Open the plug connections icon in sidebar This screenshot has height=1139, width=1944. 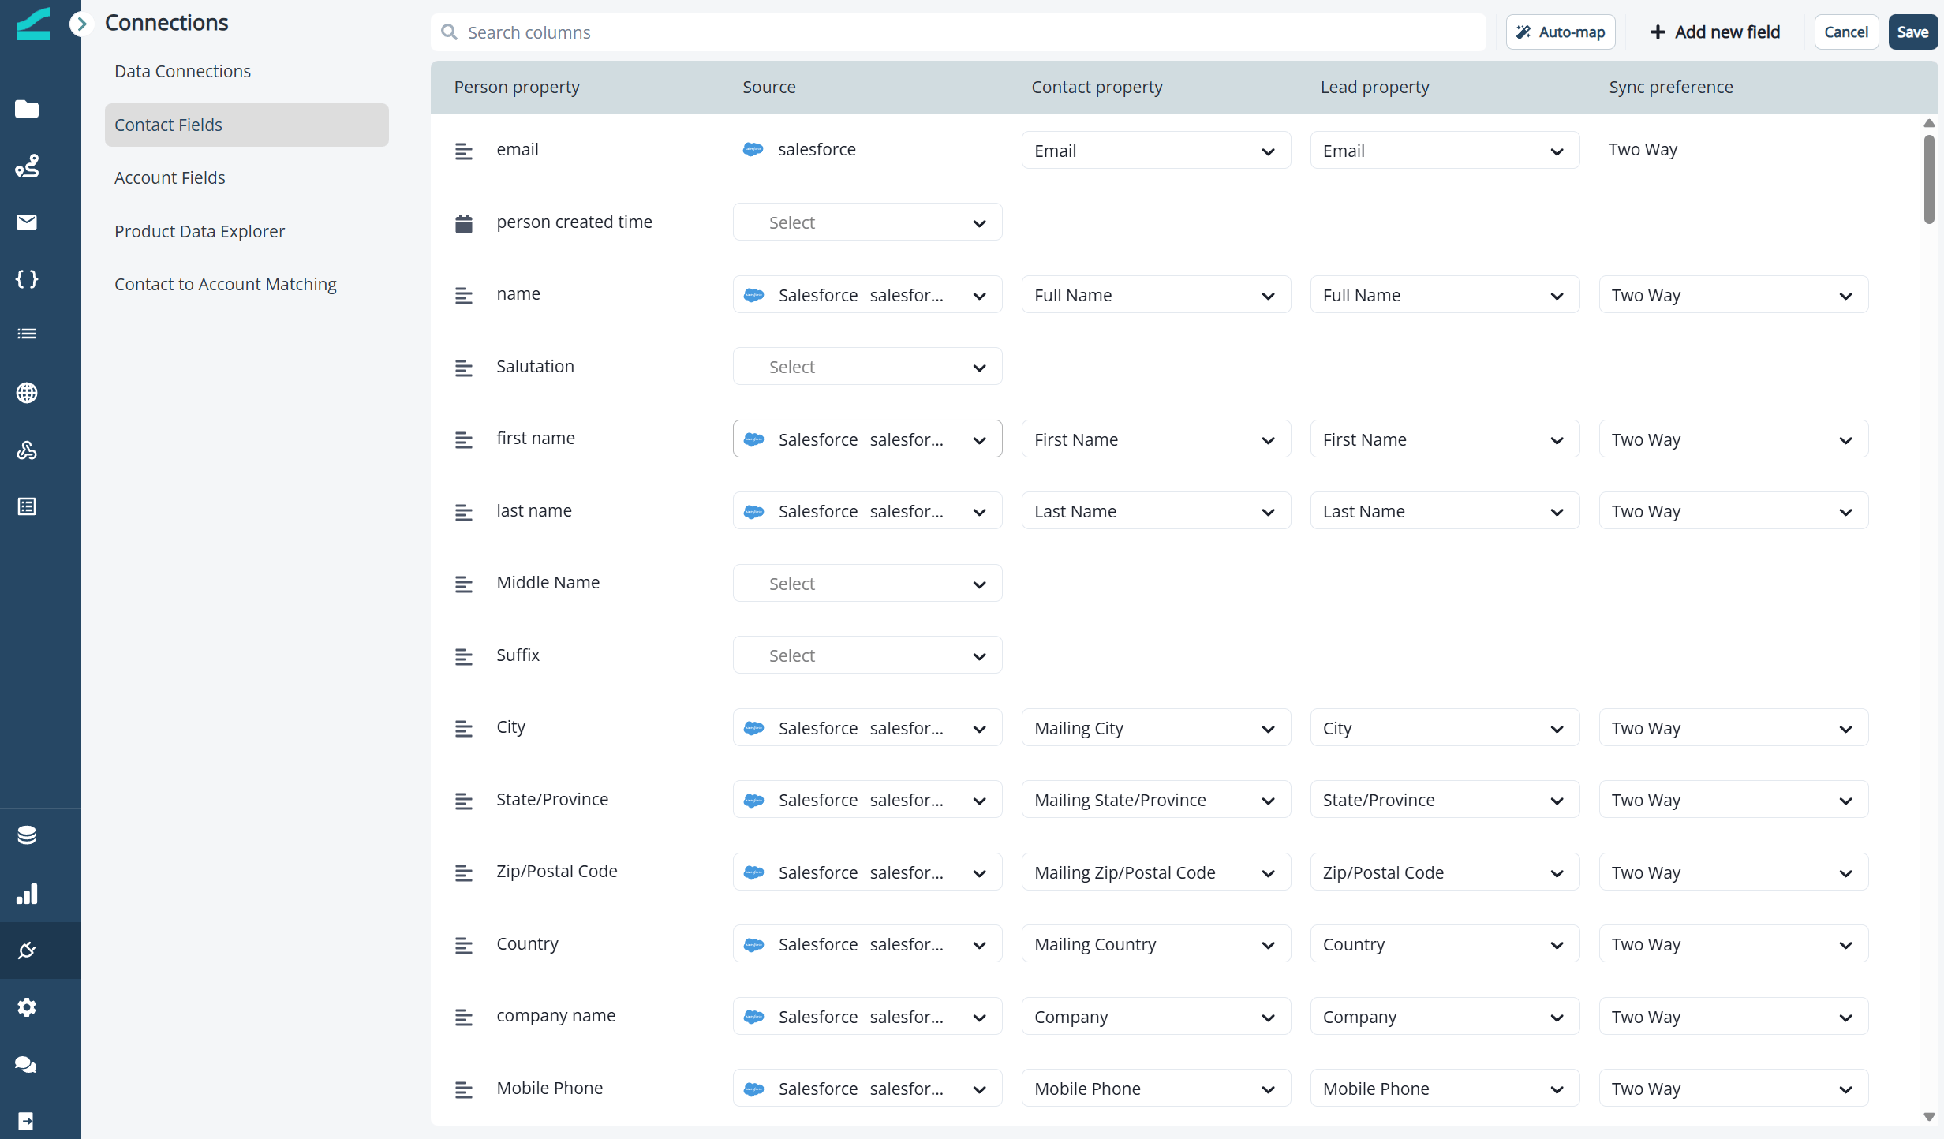click(27, 950)
